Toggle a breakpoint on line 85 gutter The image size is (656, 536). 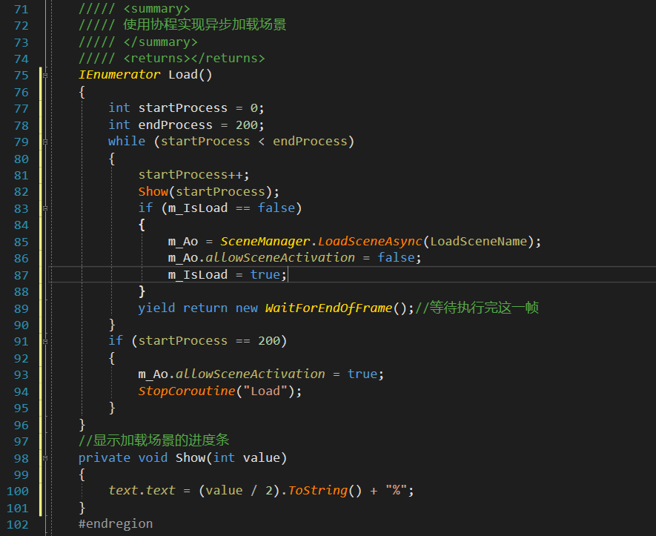[7, 241]
